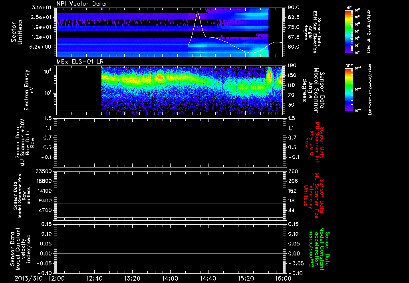Click the 2.5e+01 sector tick label
Viewport: 409px width, 283px height.
tap(42, 17)
